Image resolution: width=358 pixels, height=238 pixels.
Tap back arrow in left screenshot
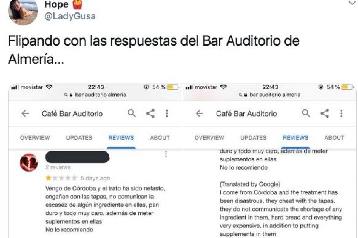(25, 114)
